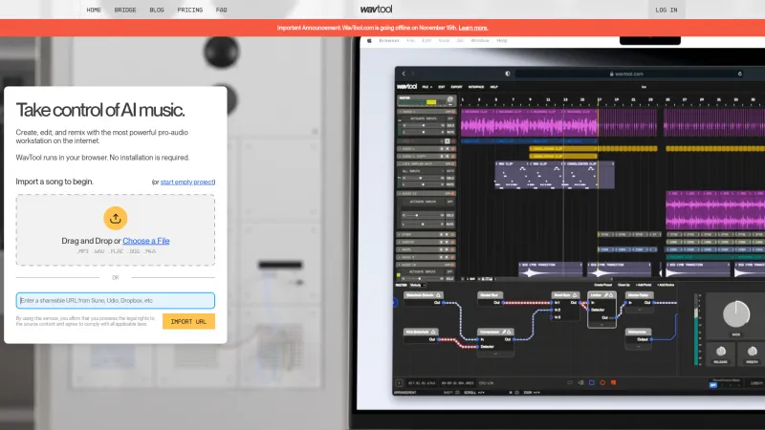Open the INTERFACE menu in the DAW
This screenshot has width=765, height=430.
coord(476,87)
